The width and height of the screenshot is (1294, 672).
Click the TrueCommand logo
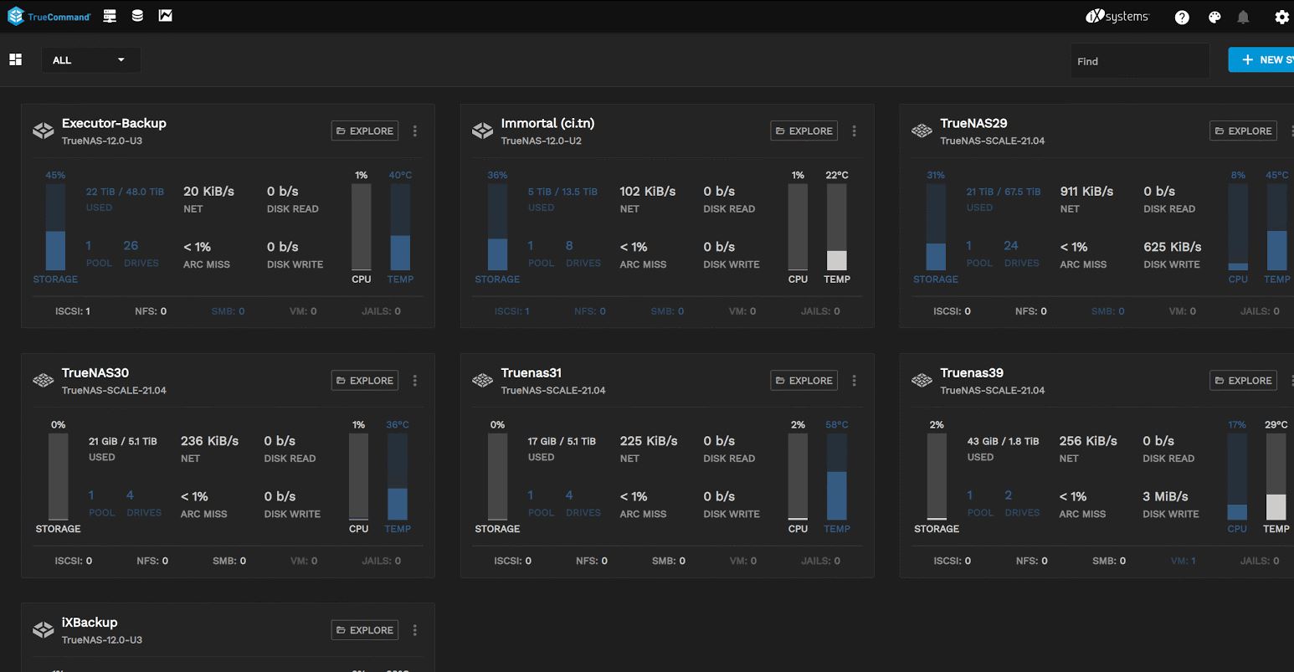(x=49, y=16)
